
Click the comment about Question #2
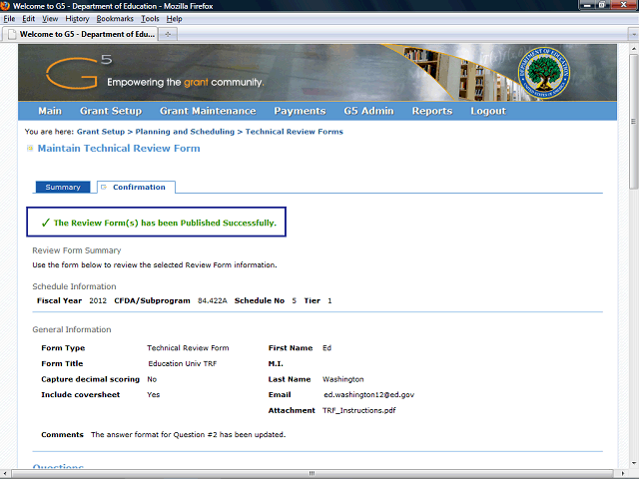(188, 435)
